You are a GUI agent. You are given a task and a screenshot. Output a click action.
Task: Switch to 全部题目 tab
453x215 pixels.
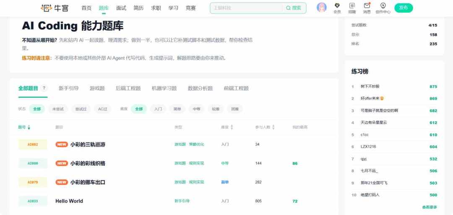(28, 88)
